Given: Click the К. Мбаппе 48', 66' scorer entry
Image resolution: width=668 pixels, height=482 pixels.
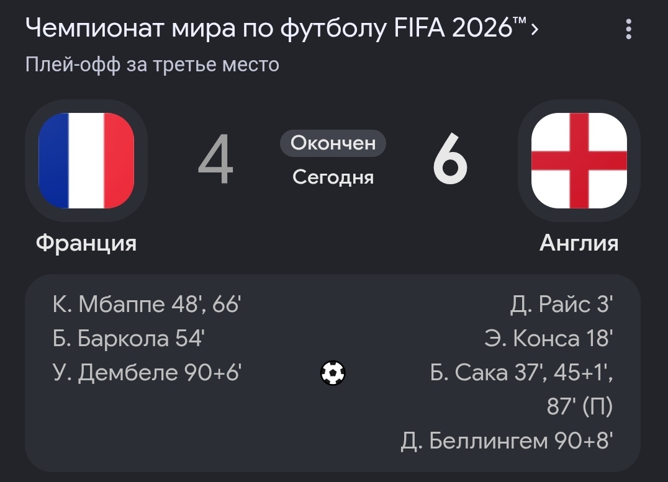Looking at the screenshot, I should (147, 305).
